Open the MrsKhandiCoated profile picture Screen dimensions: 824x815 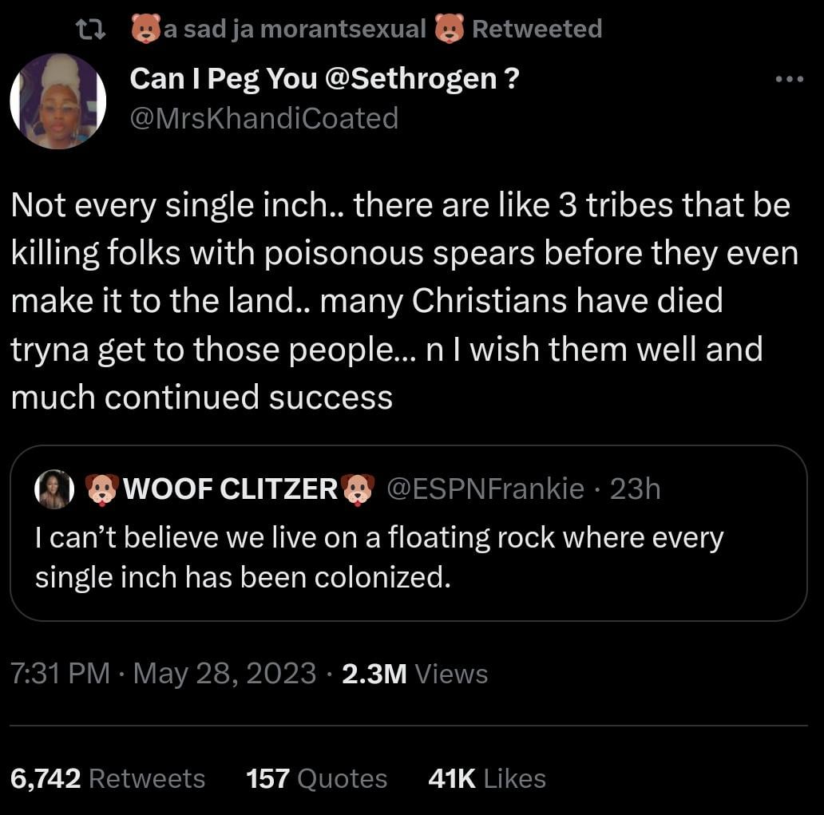pyautogui.click(x=57, y=101)
